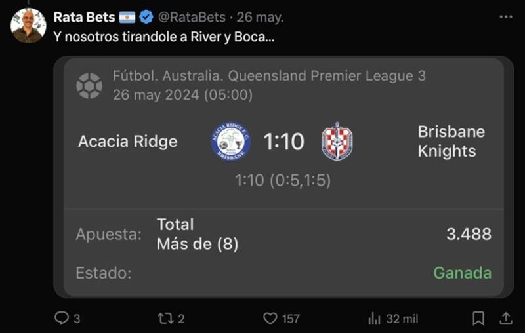525x333 pixels.
Task: Click the Rata Bets display name
Action: click(x=84, y=17)
